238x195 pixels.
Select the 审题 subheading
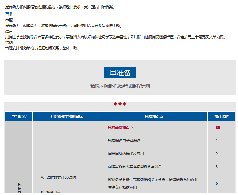click(9, 20)
